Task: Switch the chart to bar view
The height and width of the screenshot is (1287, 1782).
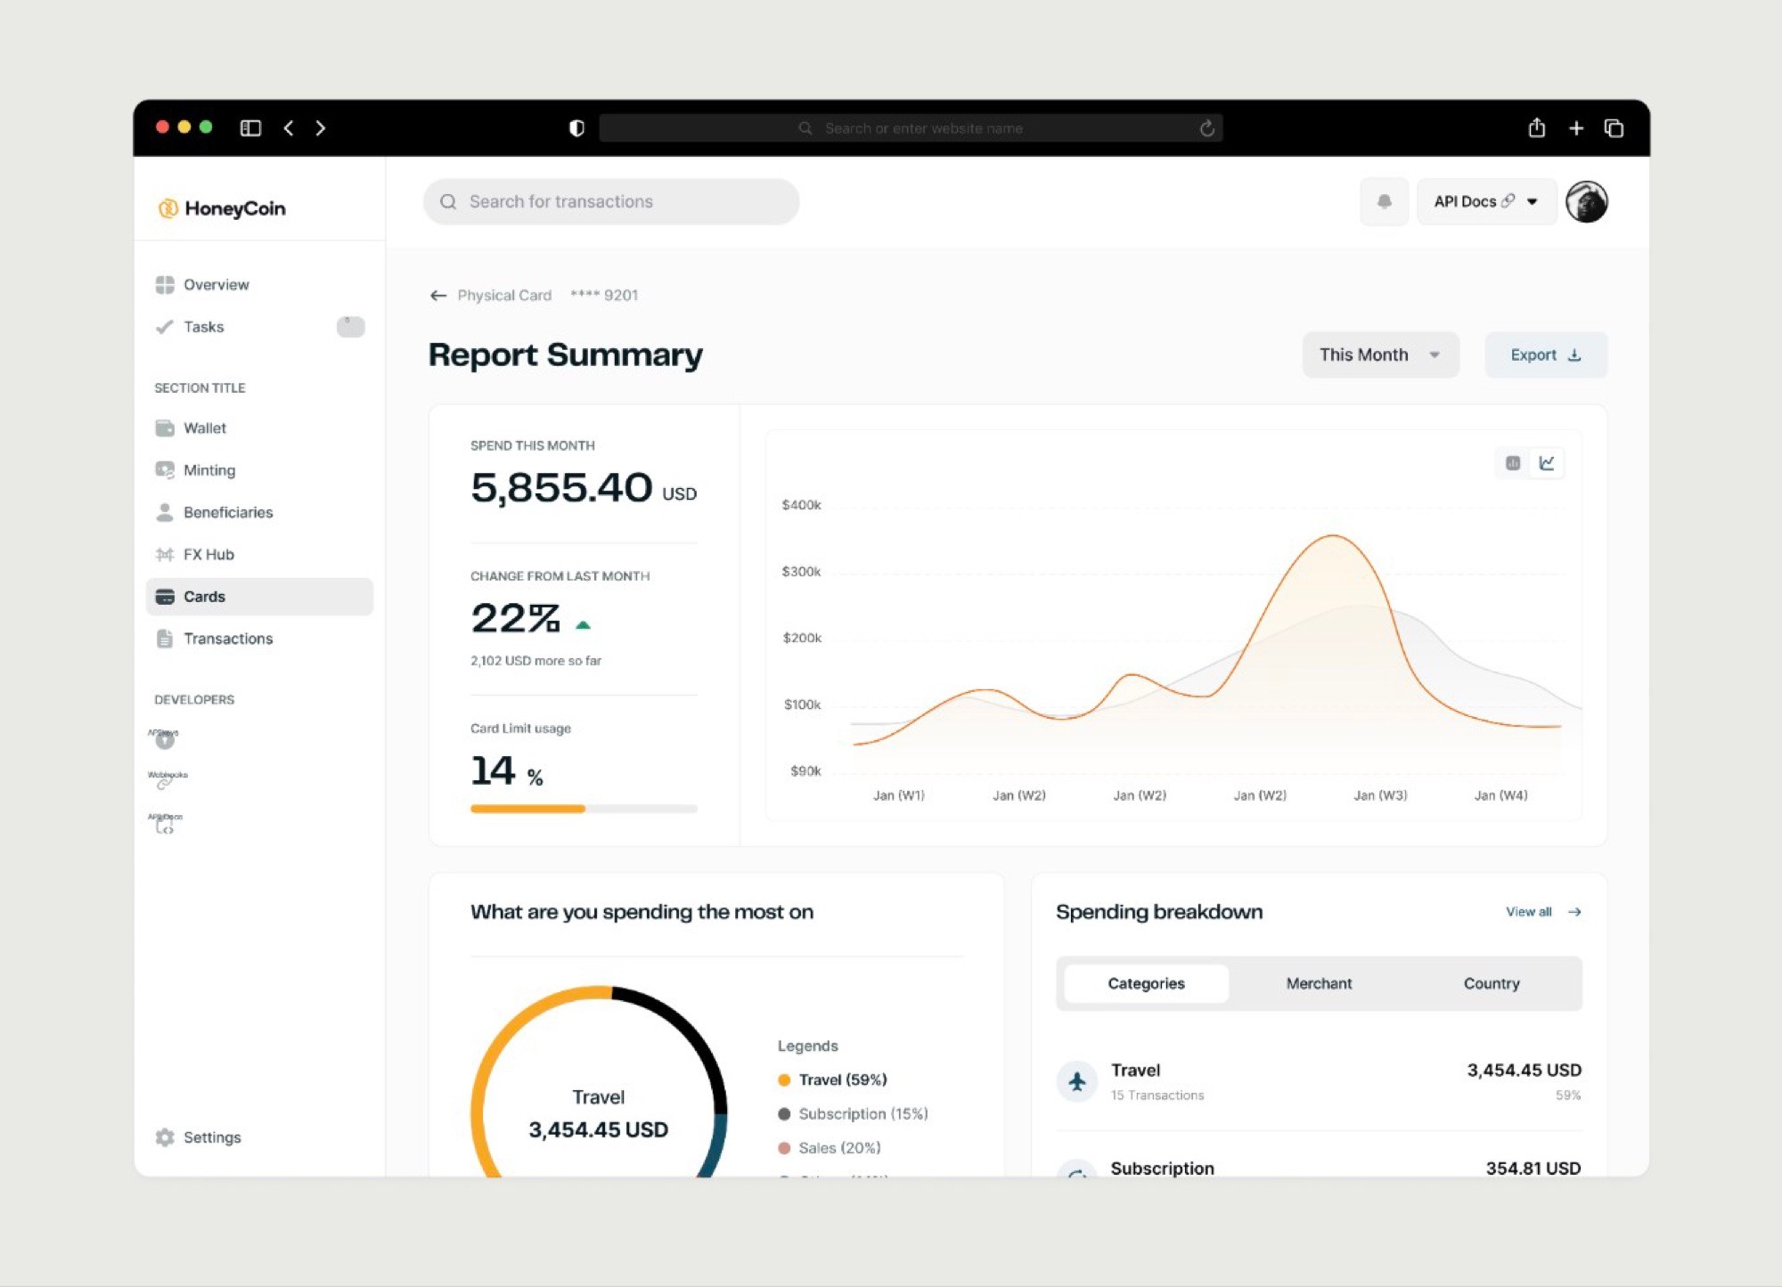Action: (1513, 463)
